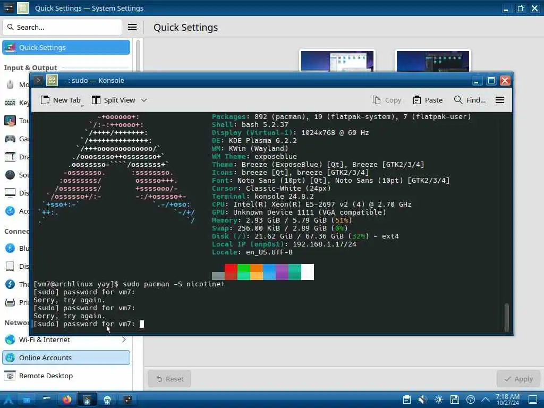544x408 pixels.
Task: Click the Split View icon in Konsole
Action: [96, 100]
